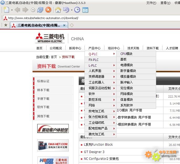Open 人才招聘 navigation item
Image resolution: width=180 pixels, height=164 pixels.
point(172,48)
